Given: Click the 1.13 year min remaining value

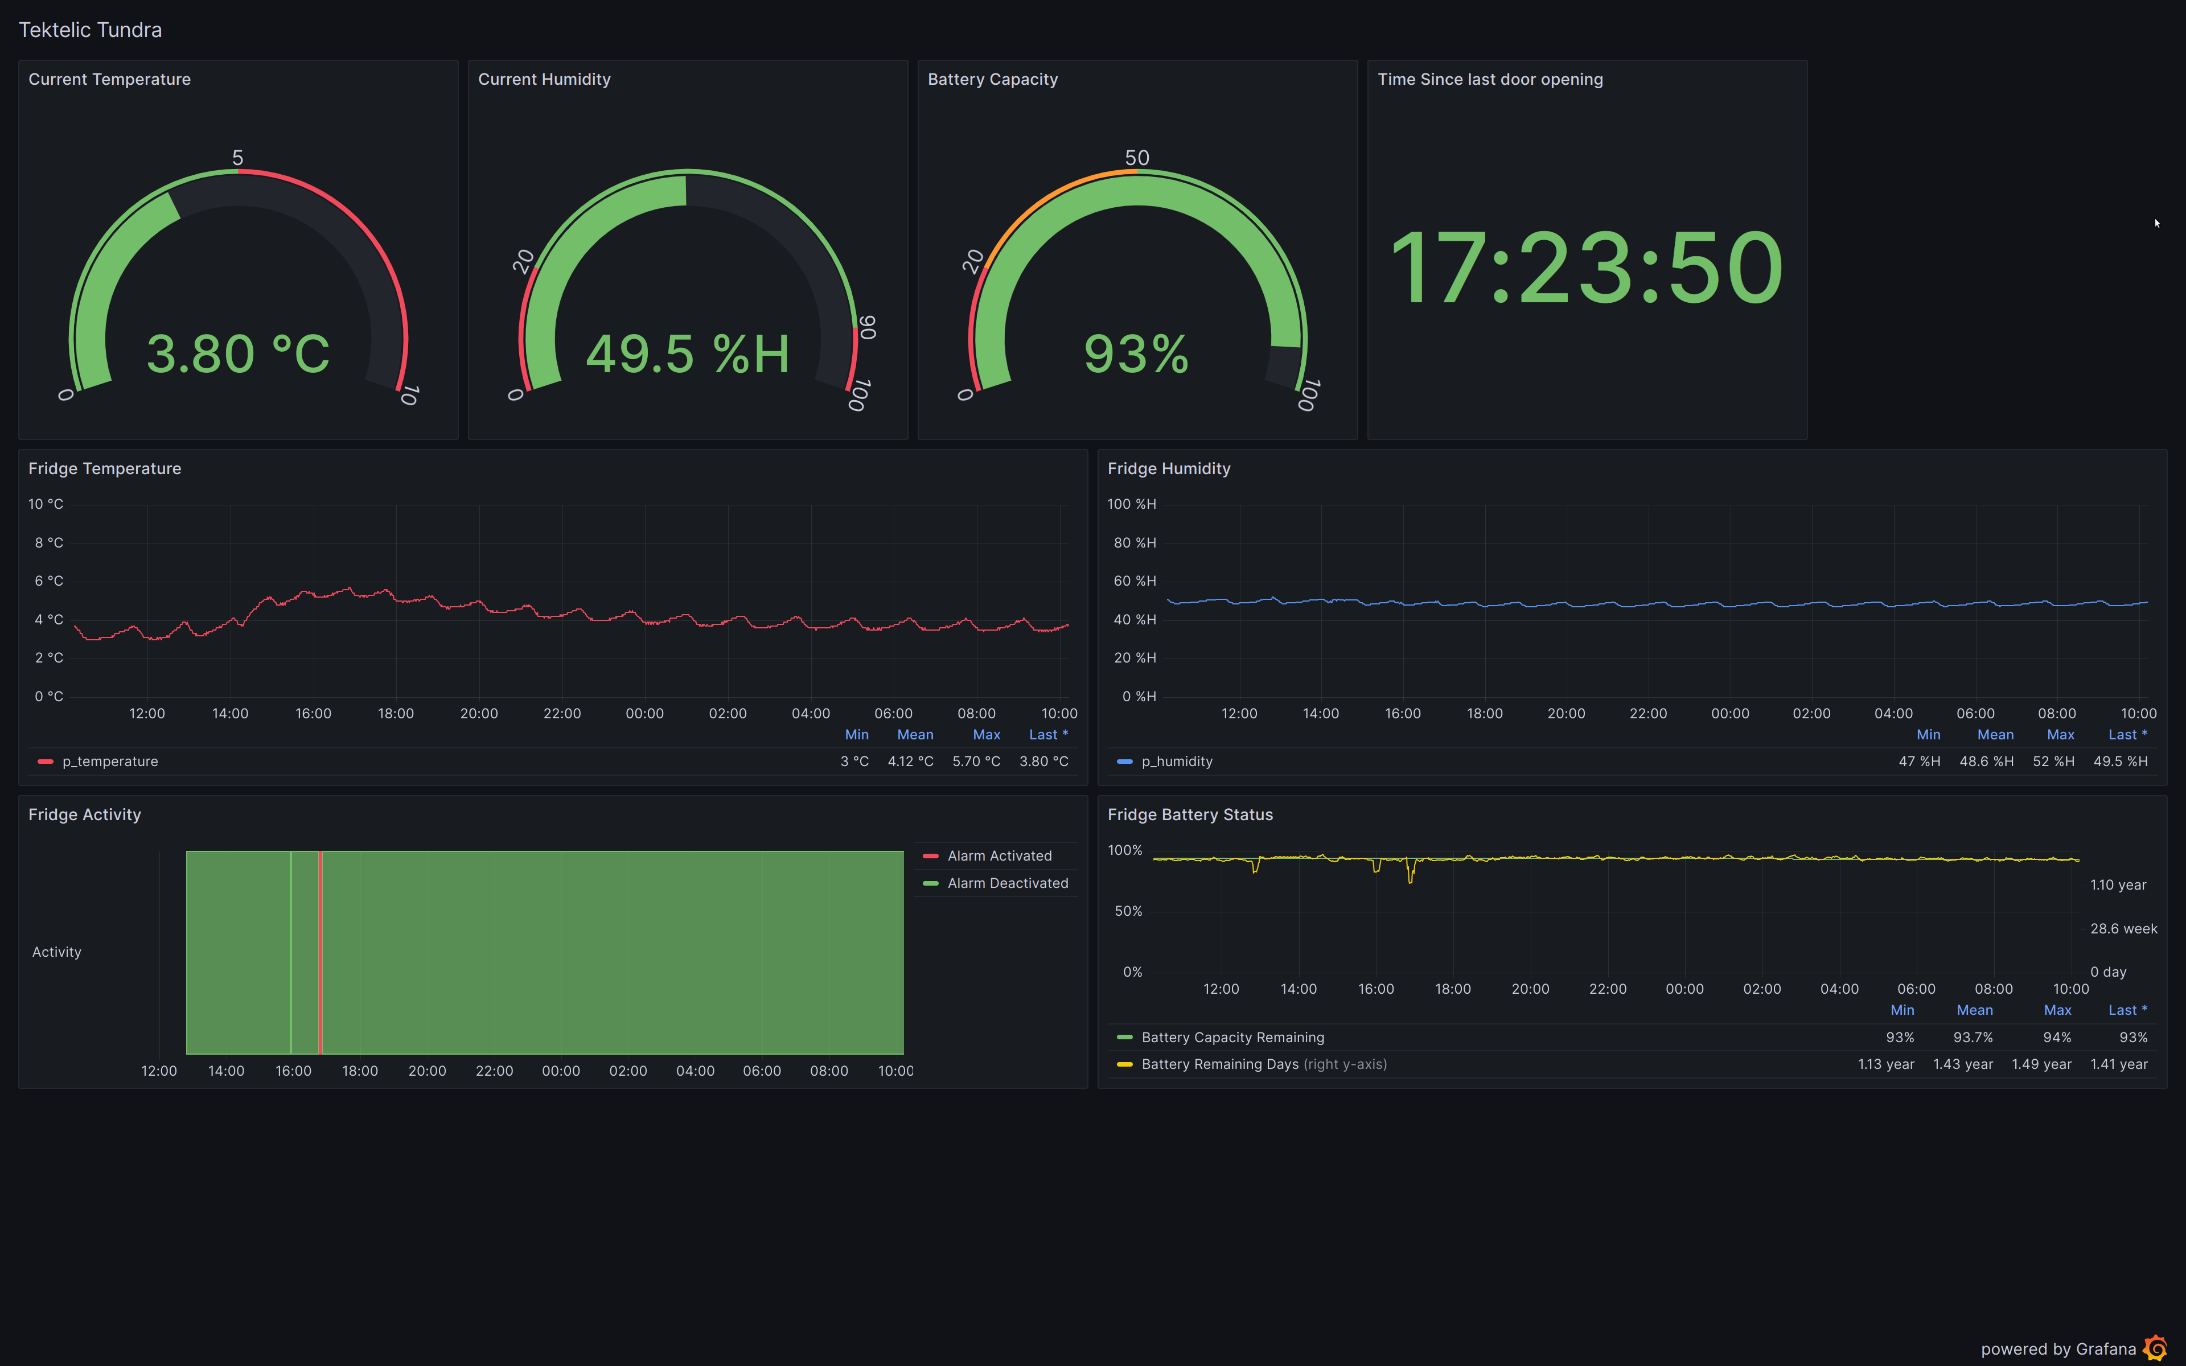Looking at the screenshot, I should [1886, 1064].
